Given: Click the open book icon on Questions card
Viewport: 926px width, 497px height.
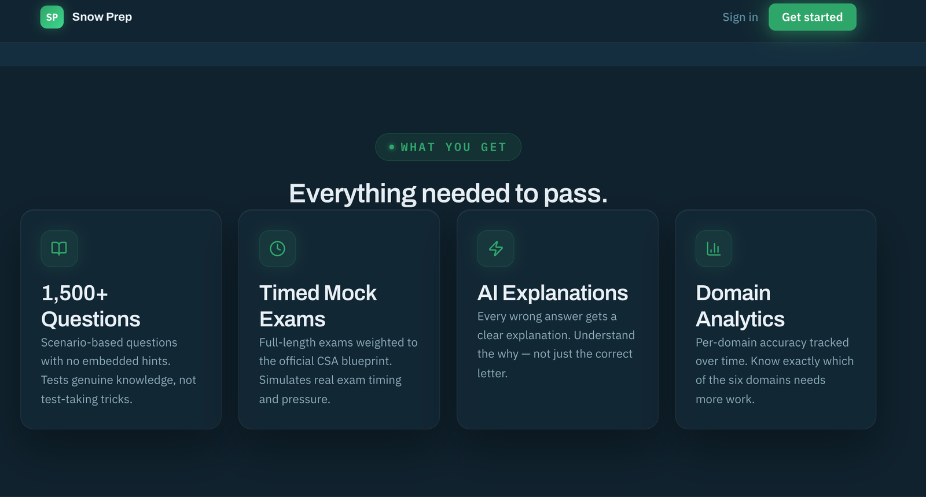Looking at the screenshot, I should click(x=59, y=249).
